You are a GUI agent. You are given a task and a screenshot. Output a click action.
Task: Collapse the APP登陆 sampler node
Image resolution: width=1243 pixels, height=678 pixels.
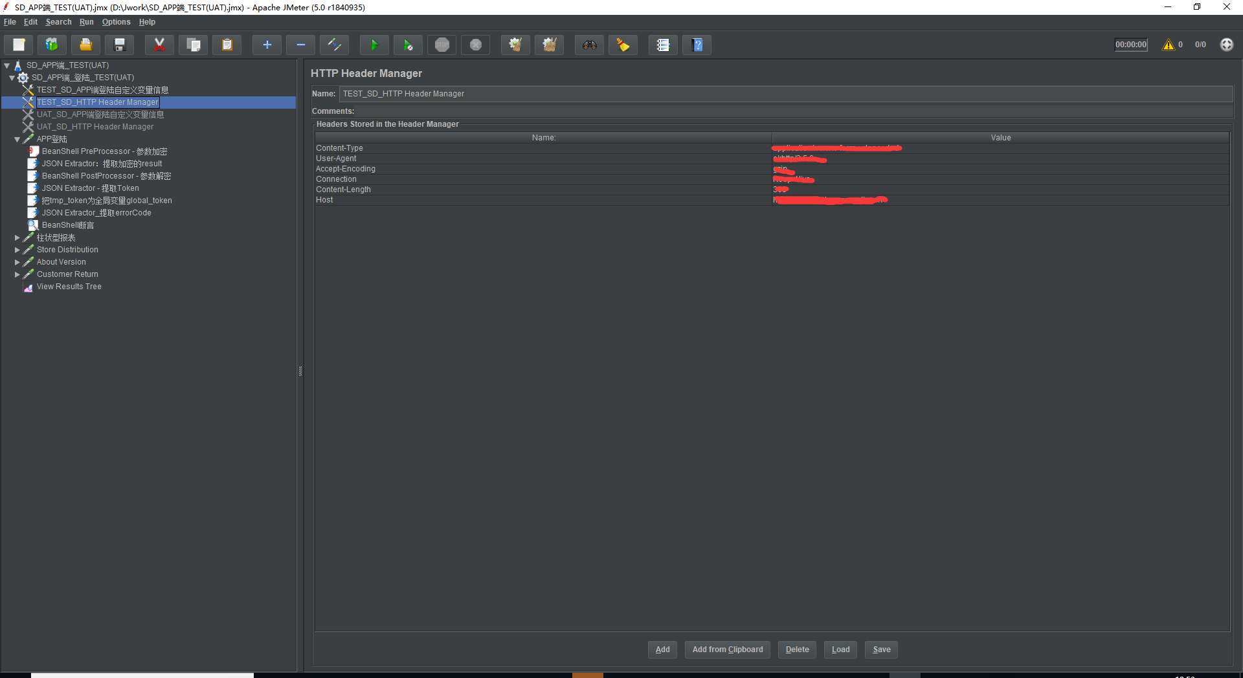(17, 139)
